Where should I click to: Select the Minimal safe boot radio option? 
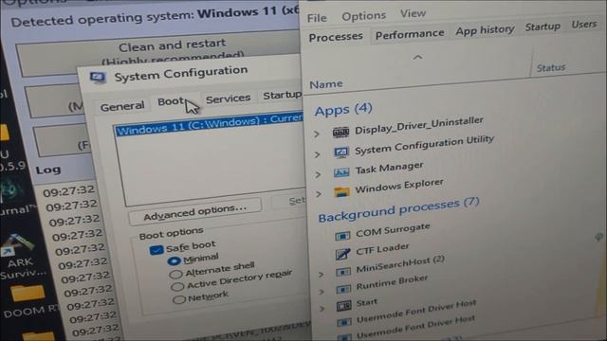click(175, 261)
